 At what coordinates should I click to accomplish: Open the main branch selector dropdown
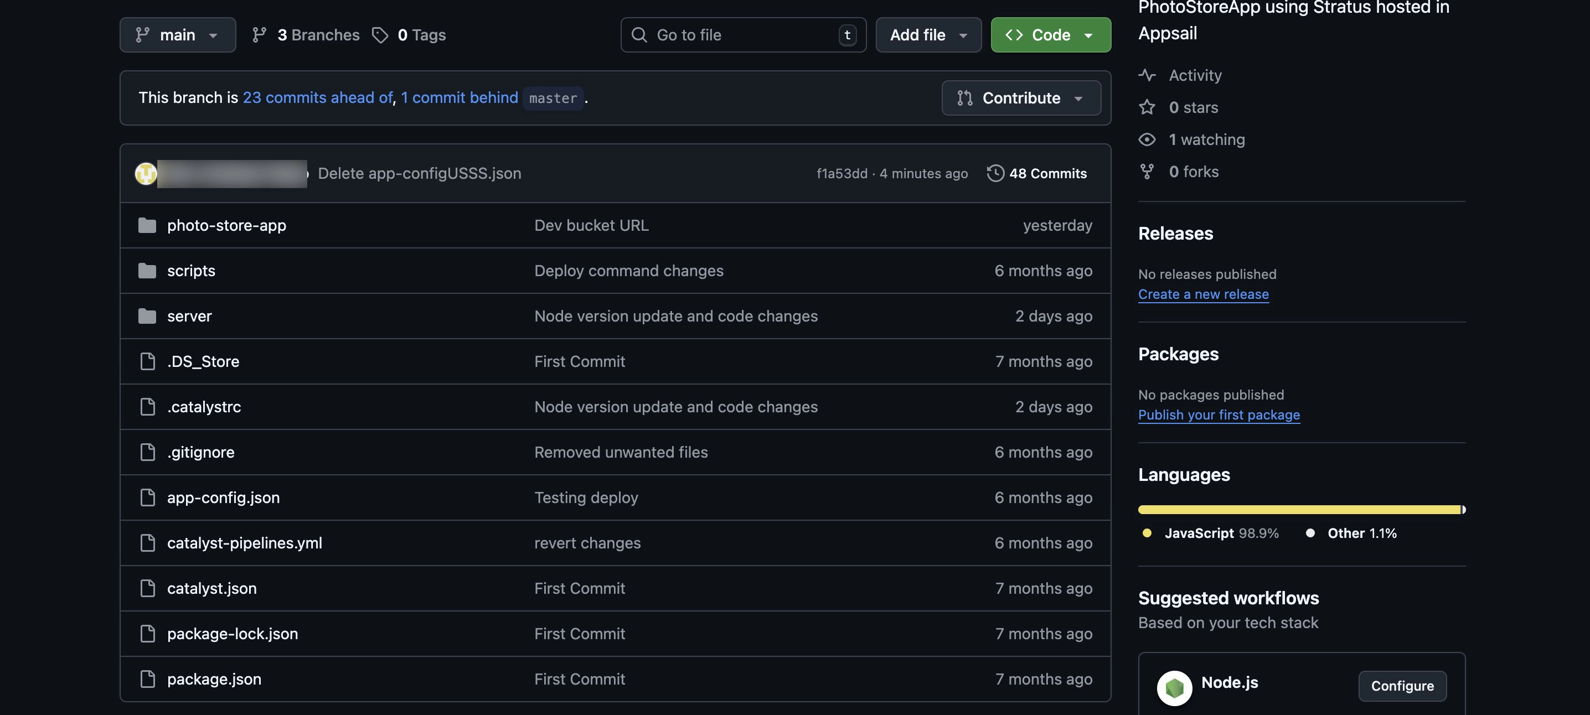point(178,35)
